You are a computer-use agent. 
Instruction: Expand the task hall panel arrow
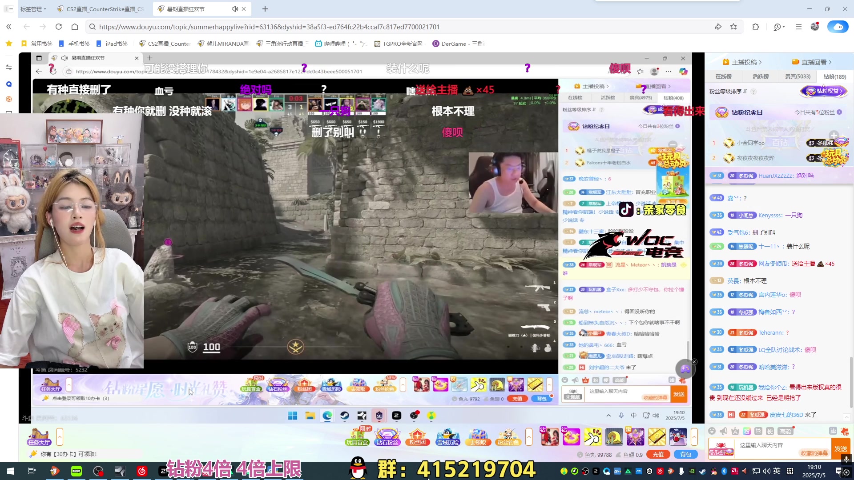click(60, 437)
